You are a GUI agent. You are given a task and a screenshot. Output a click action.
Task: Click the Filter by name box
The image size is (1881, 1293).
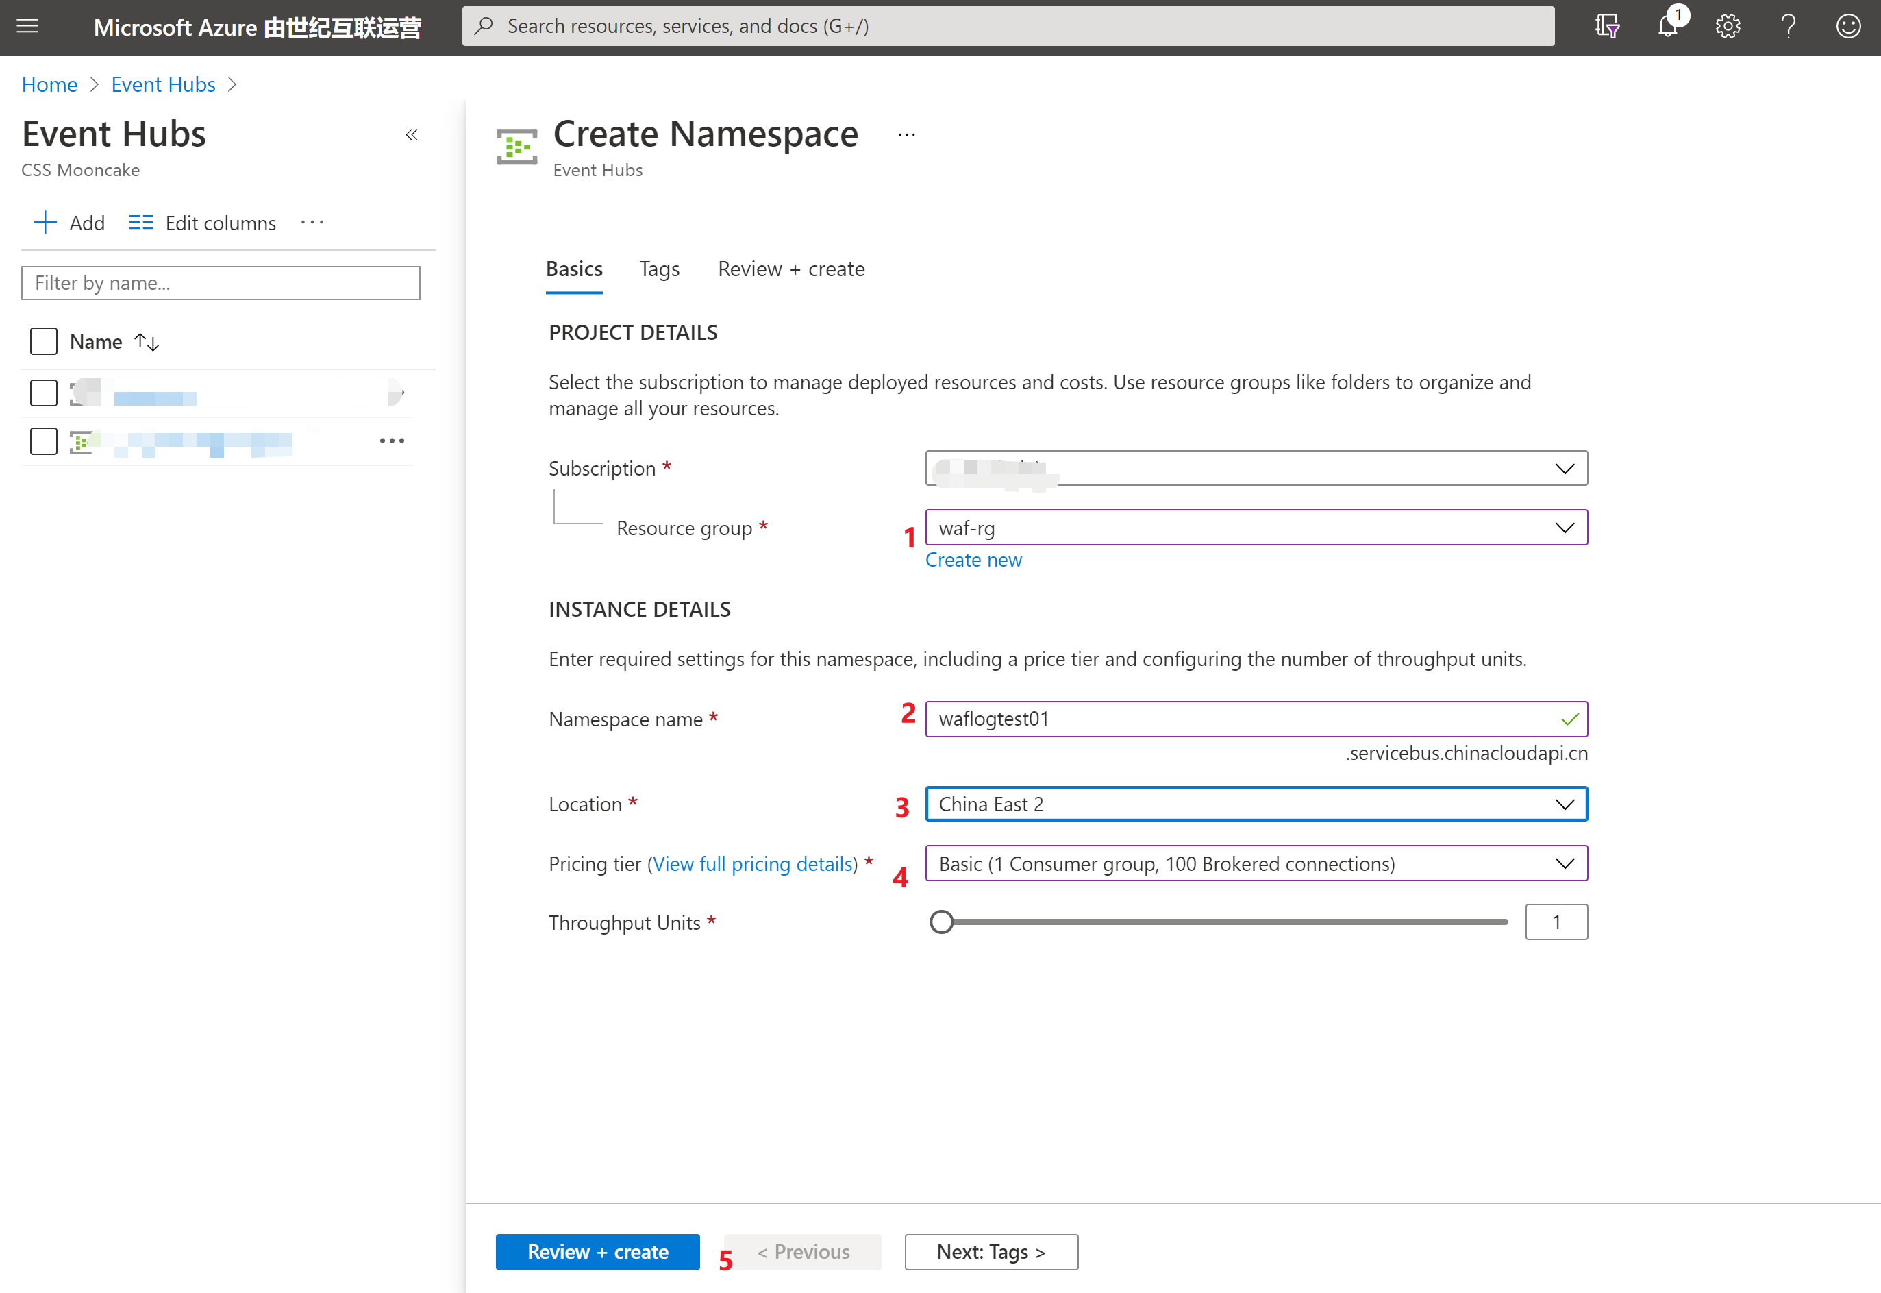(221, 283)
